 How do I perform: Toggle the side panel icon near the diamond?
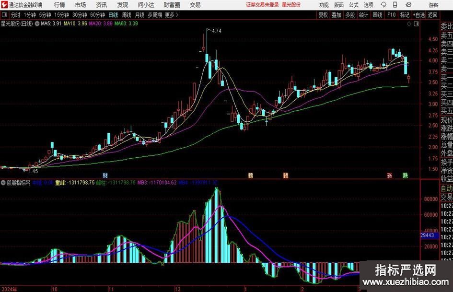point(416,24)
